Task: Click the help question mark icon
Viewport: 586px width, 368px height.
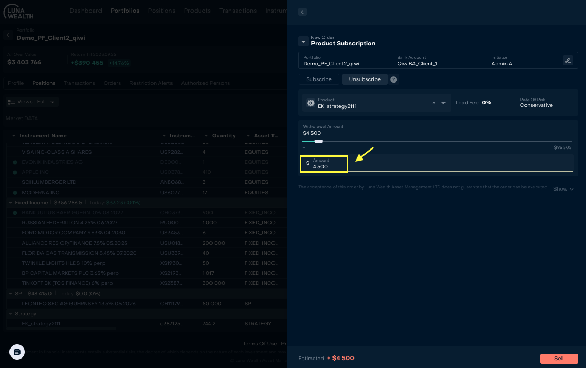Action: (393, 79)
